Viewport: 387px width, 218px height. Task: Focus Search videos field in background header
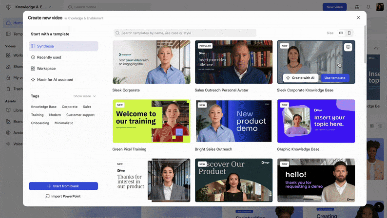[109, 7]
